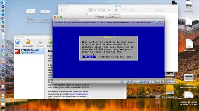Switch Finder to gallery view
This screenshot has height=111, width=199.
pyautogui.click(x=104, y=10)
